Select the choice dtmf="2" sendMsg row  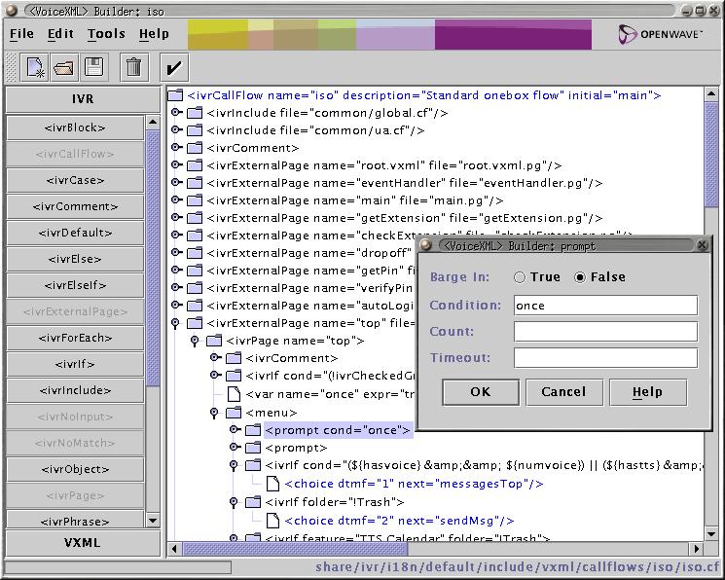(399, 521)
